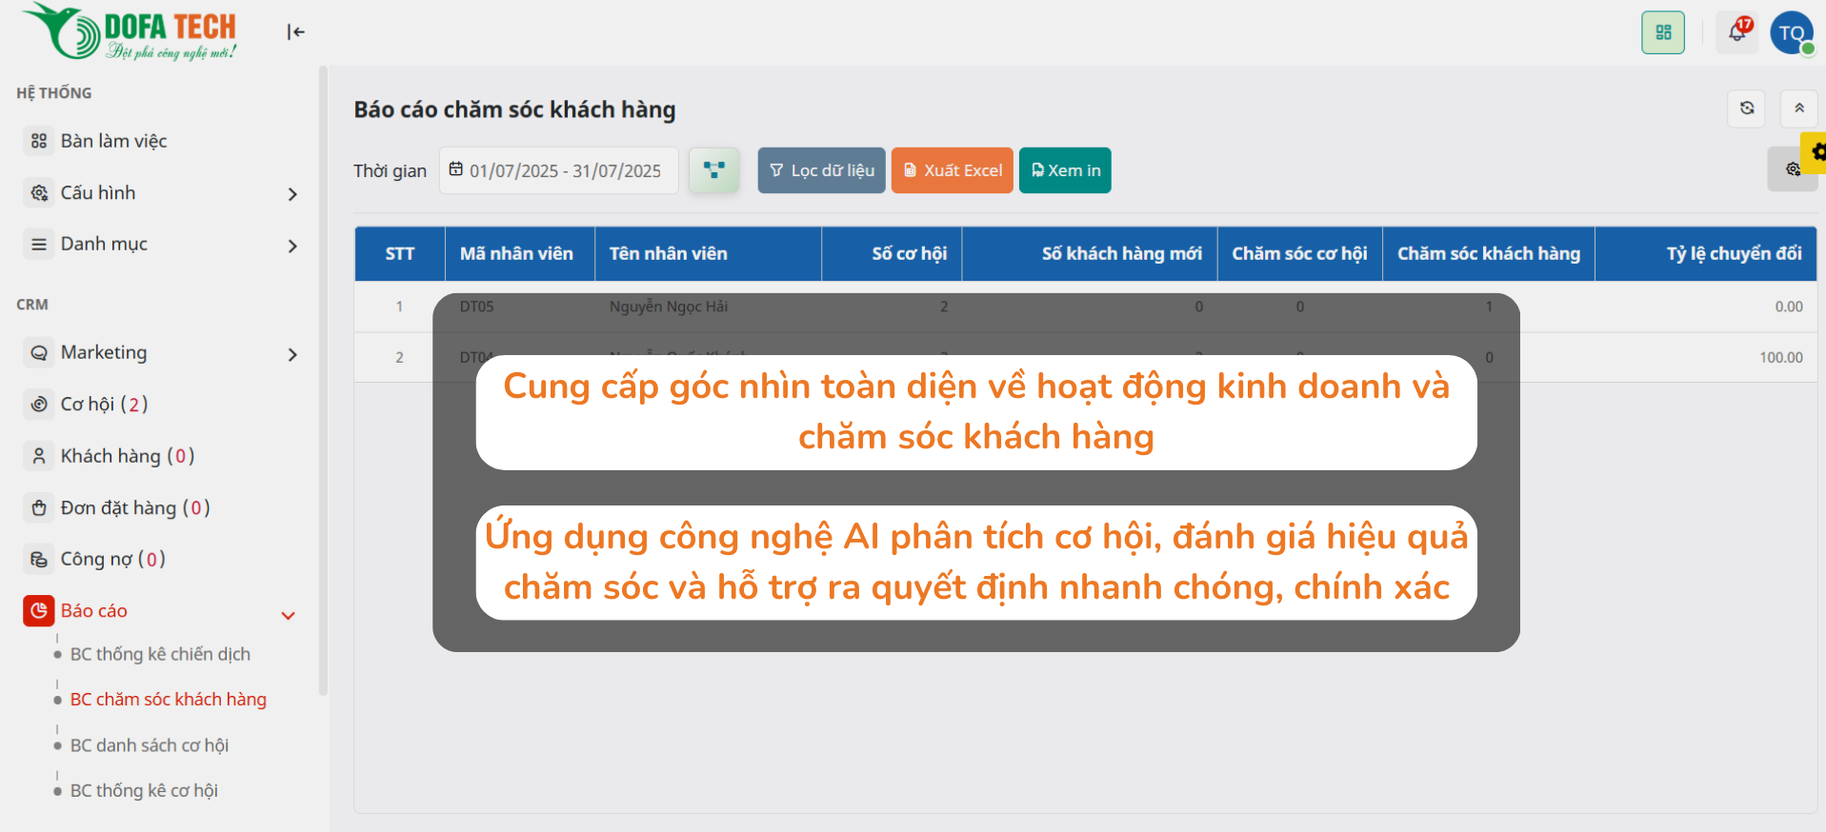Collapse the Báo cáo submenu chevron

tap(289, 616)
